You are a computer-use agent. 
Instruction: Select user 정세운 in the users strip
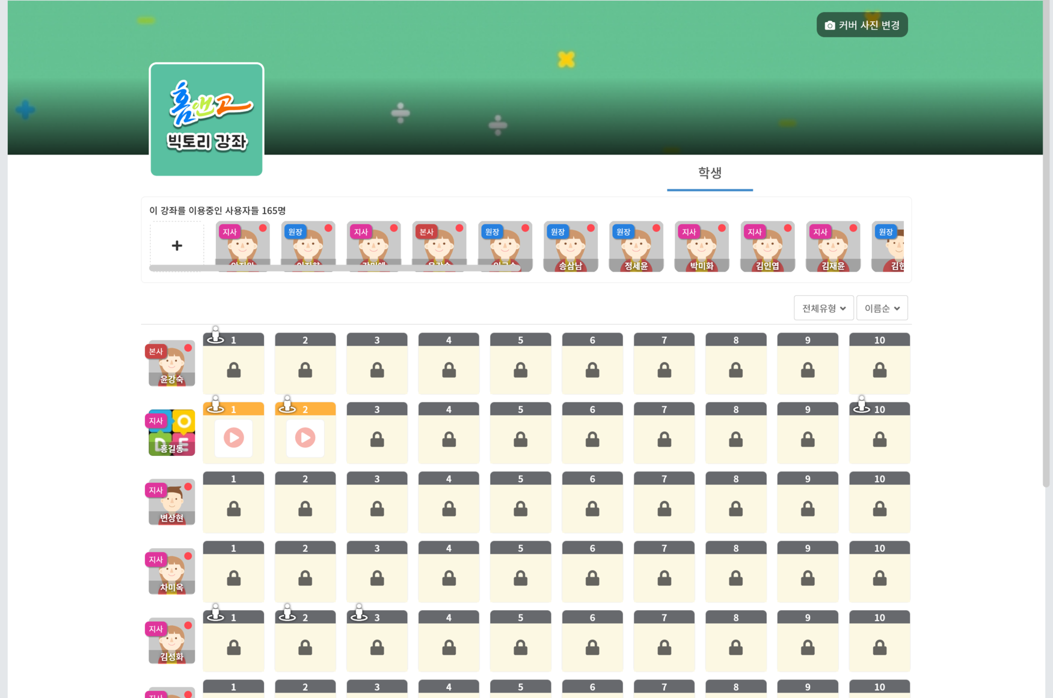pos(636,246)
